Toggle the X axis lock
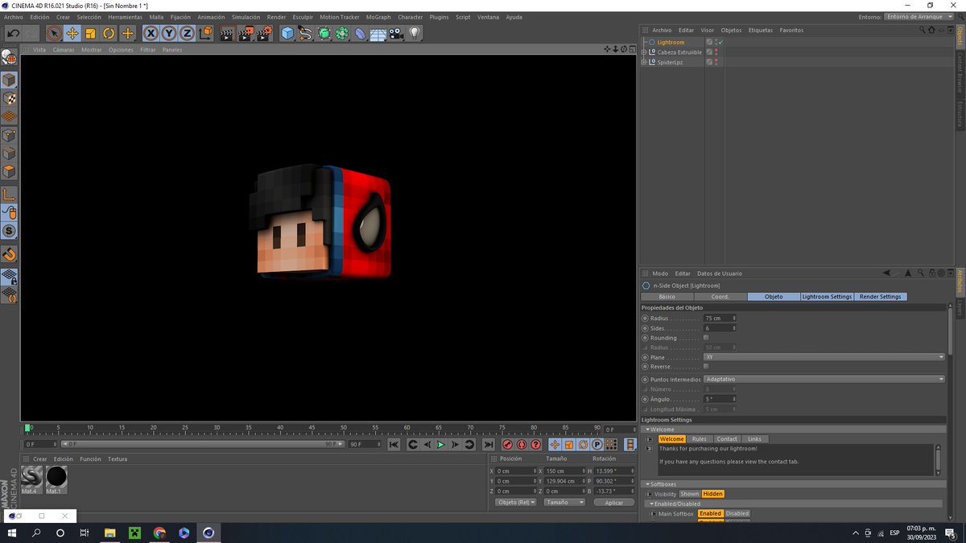This screenshot has height=543, width=966. [151, 33]
